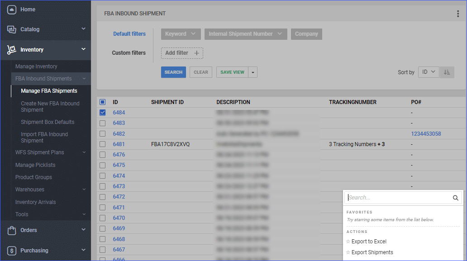Click the magnifier icon in the search popup

[x=455, y=198]
